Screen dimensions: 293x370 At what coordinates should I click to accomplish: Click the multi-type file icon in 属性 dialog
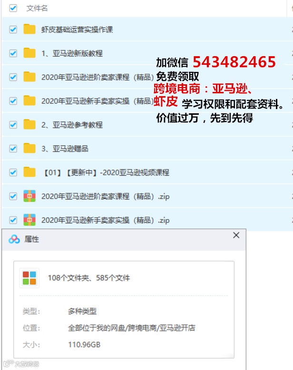pyautogui.click(x=29, y=278)
